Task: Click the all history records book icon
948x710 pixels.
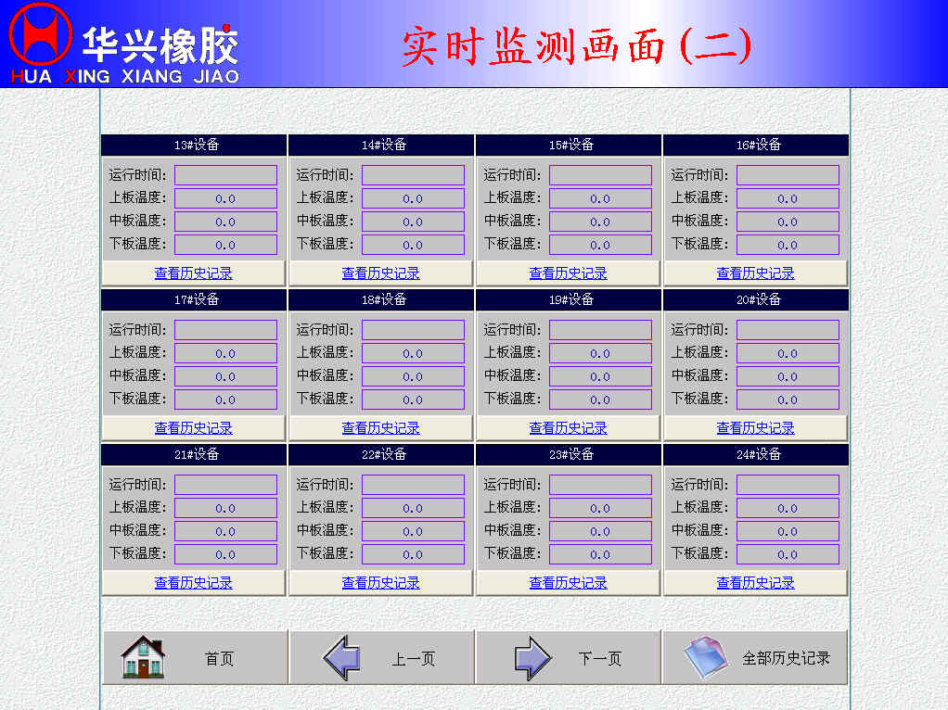Action: (x=705, y=657)
